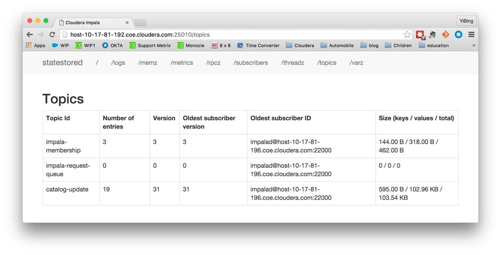Screen dimensions: 501x255
Task: Open the OKTA bookmark
Action: click(112, 46)
